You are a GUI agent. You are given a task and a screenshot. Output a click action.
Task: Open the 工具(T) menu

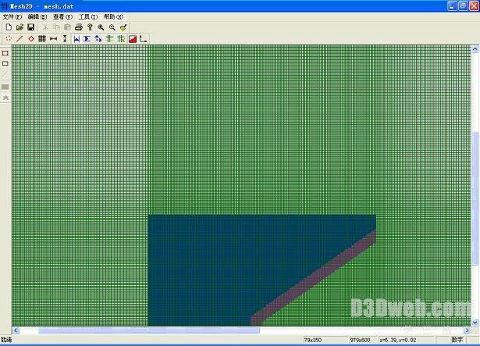click(88, 16)
